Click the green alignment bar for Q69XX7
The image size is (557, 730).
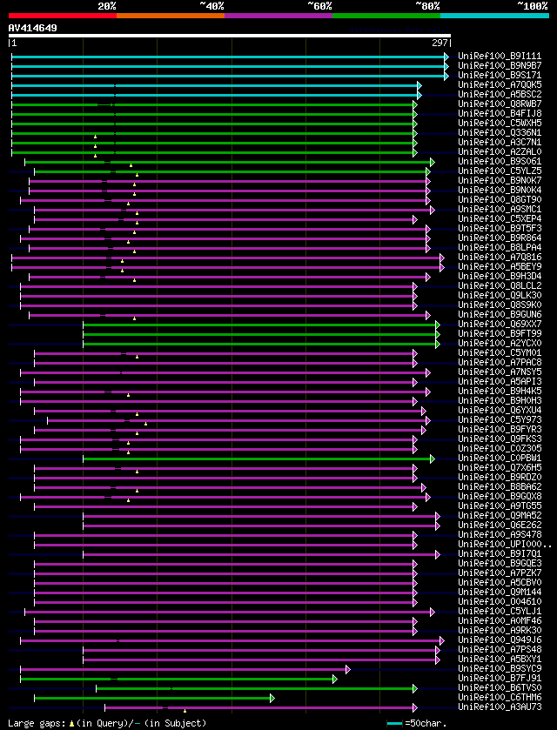pyautogui.click(x=262, y=325)
